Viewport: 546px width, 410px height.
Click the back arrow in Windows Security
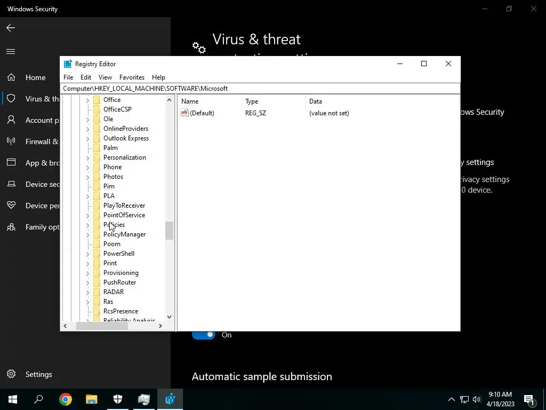pos(11,28)
